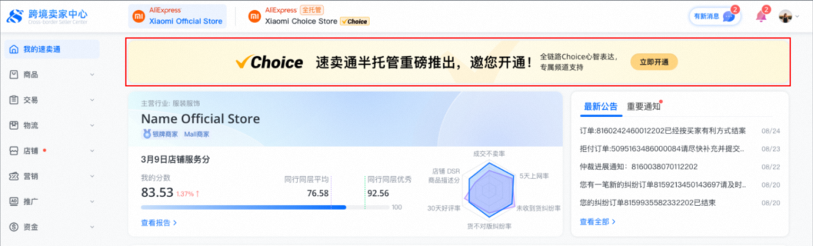Click the 1.37% increase indicator
Image resolution: width=813 pixels, height=246 pixels.
(187, 194)
